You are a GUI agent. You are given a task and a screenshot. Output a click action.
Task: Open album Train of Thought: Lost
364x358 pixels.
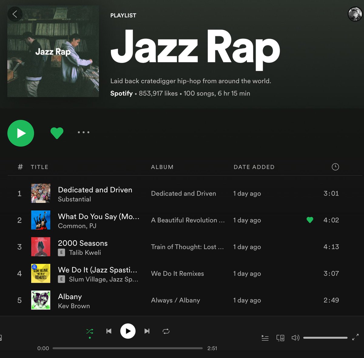tap(187, 247)
